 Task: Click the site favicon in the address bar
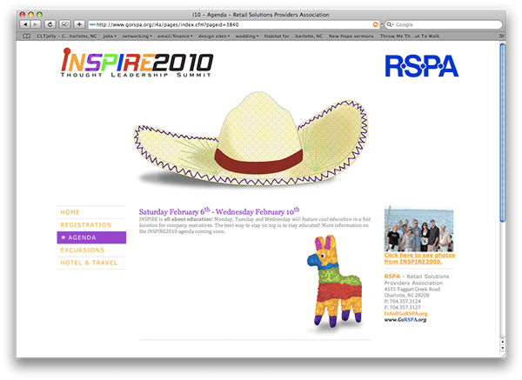click(x=92, y=24)
